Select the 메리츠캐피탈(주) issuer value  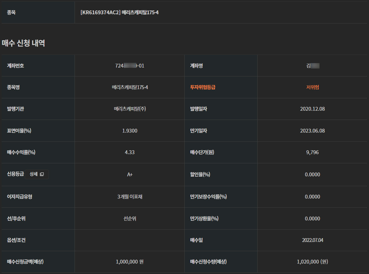click(x=130, y=109)
